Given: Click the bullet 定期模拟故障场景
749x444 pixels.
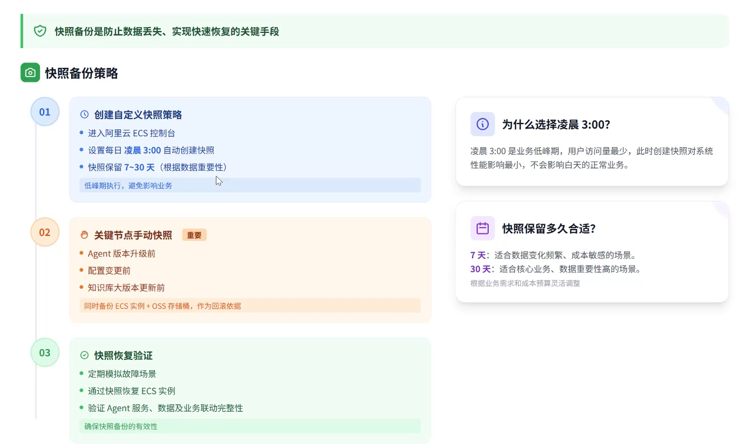Looking at the screenshot, I should tap(122, 373).
